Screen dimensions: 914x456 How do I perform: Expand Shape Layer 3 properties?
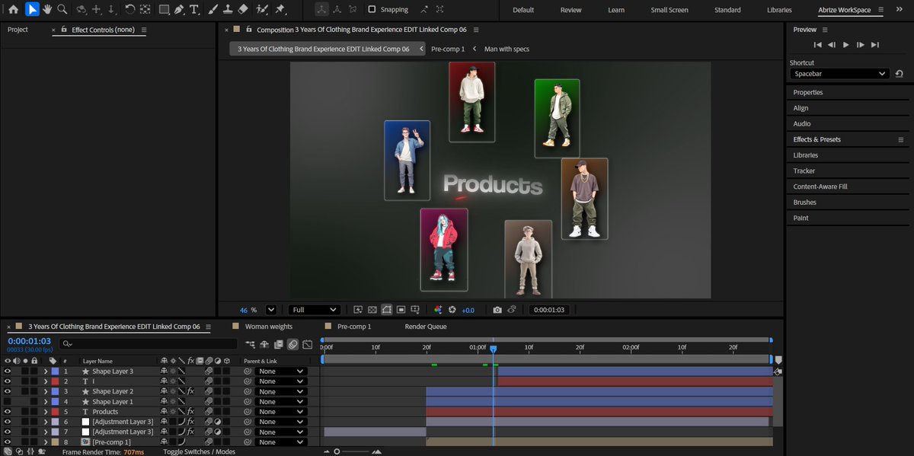pyautogui.click(x=45, y=371)
